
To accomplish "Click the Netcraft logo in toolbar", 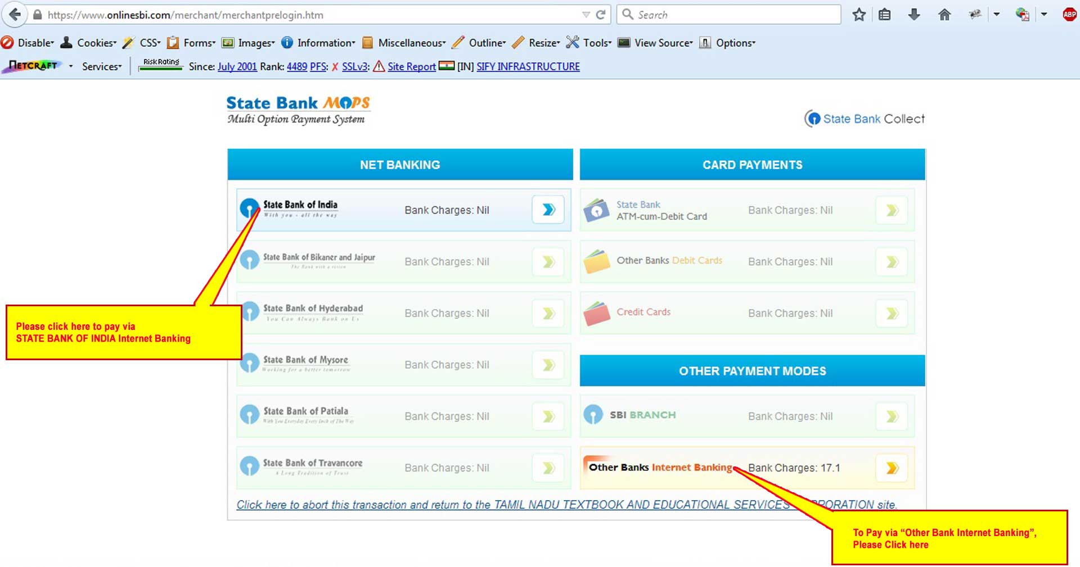I will (x=32, y=66).
